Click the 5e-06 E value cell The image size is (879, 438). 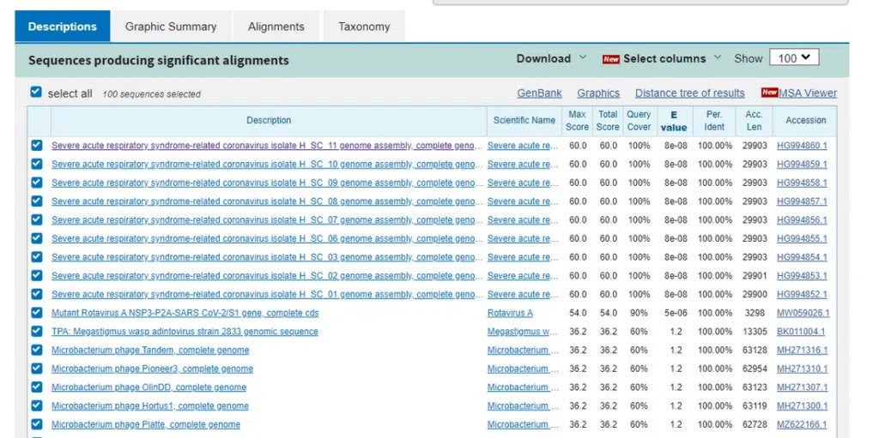(x=676, y=313)
